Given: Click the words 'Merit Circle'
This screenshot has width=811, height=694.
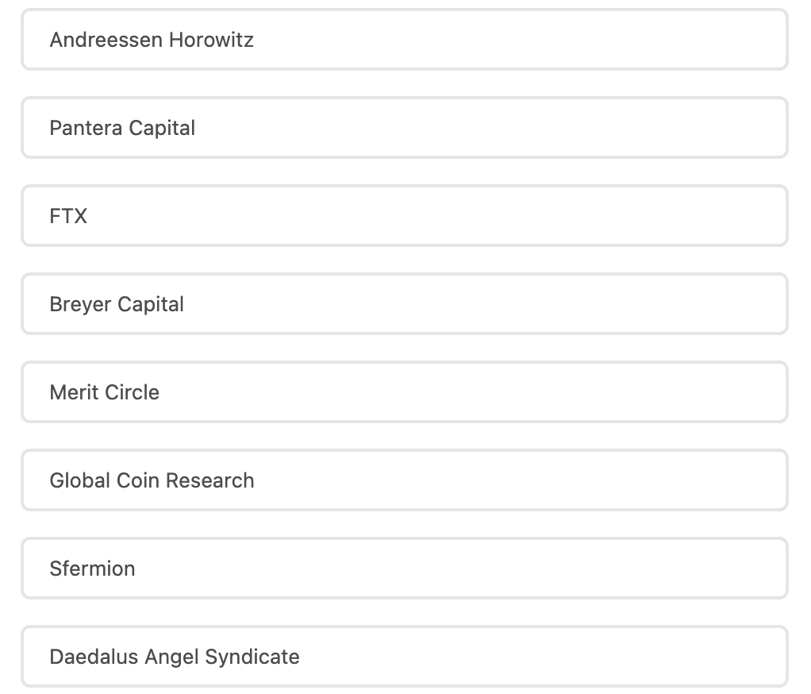Looking at the screenshot, I should tap(104, 392).
